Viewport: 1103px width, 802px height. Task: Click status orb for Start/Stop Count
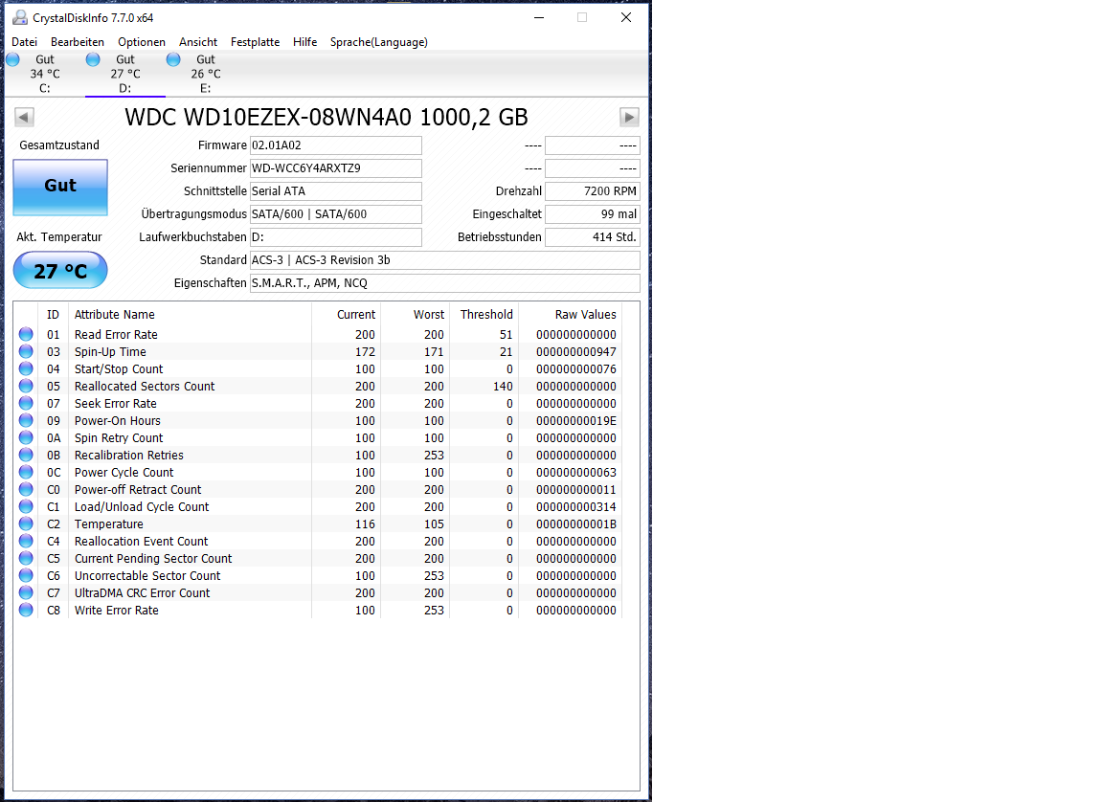(26, 368)
